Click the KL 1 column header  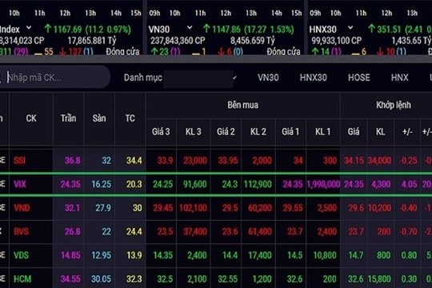pos(322,132)
